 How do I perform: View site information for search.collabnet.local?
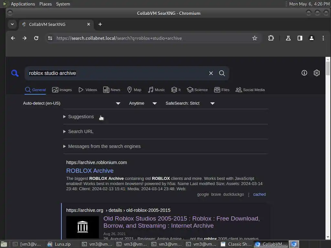pyautogui.click(x=50, y=38)
